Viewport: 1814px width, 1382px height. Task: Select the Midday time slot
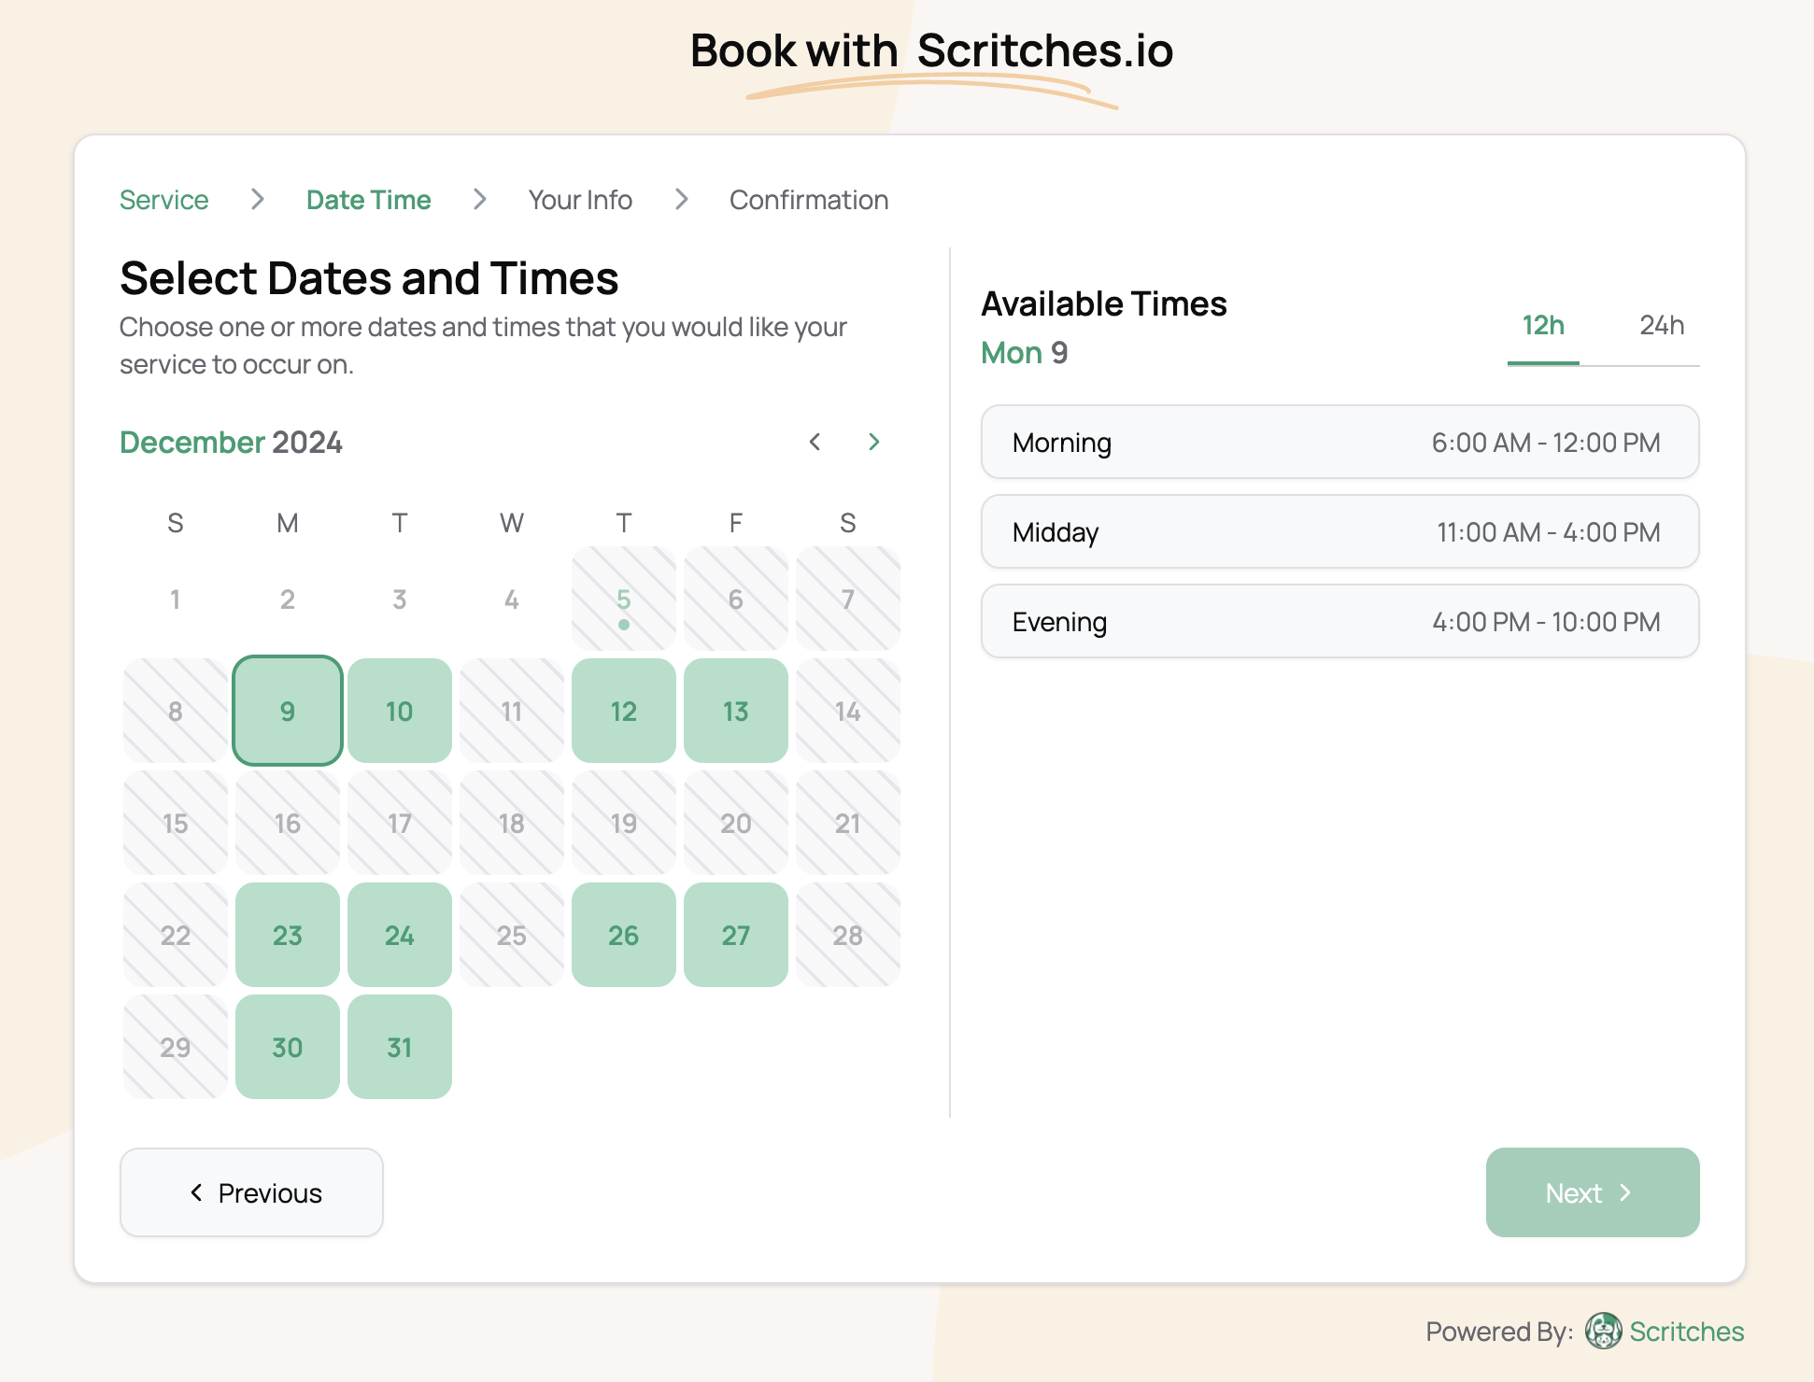[x=1339, y=531]
